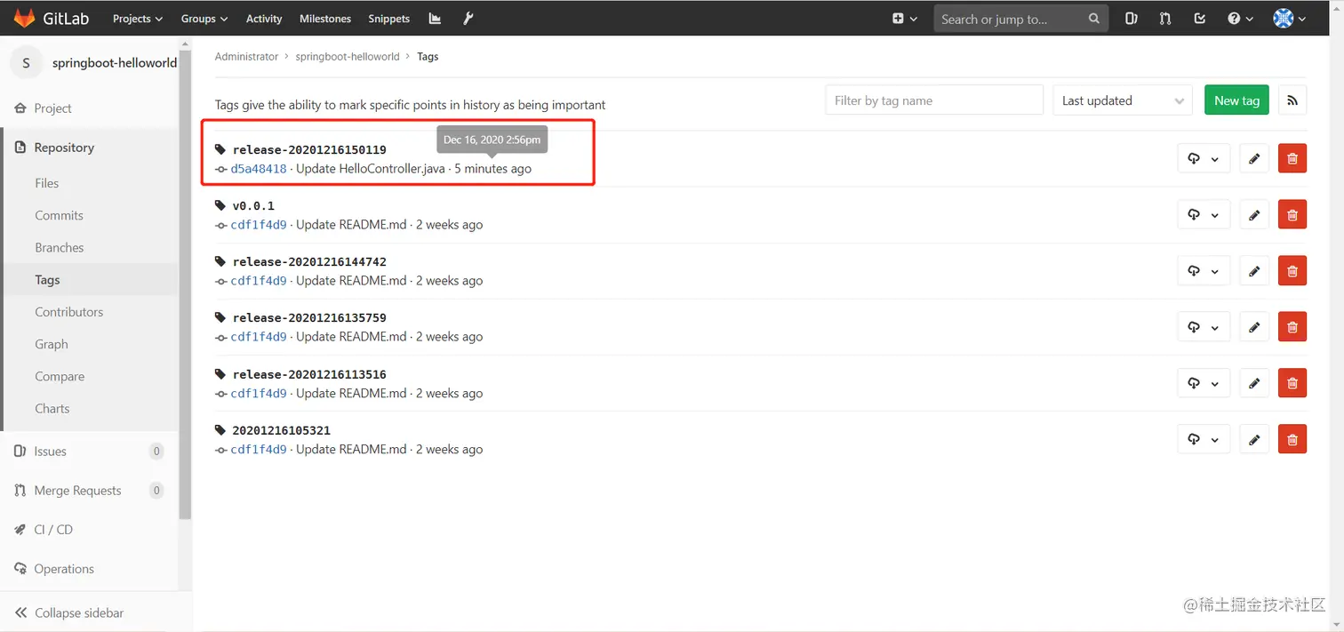Delete tag release-20201216113516
1344x632 pixels.
click(1292, 383)
